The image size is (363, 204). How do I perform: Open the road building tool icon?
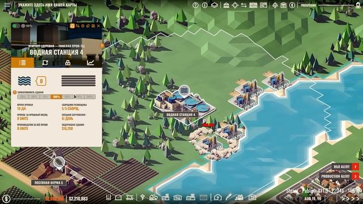point(108,197)
